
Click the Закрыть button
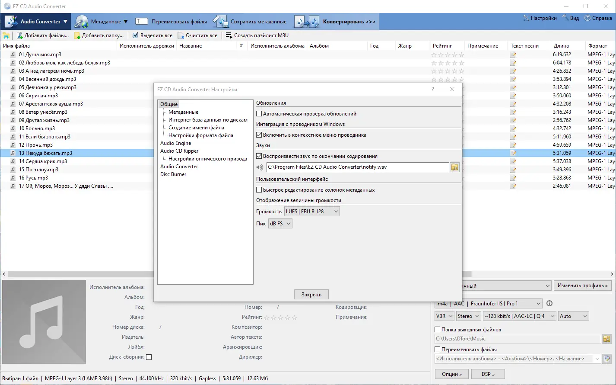311,295
